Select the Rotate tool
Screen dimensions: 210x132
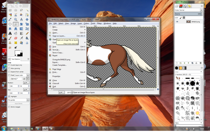[x=21, y=24]
